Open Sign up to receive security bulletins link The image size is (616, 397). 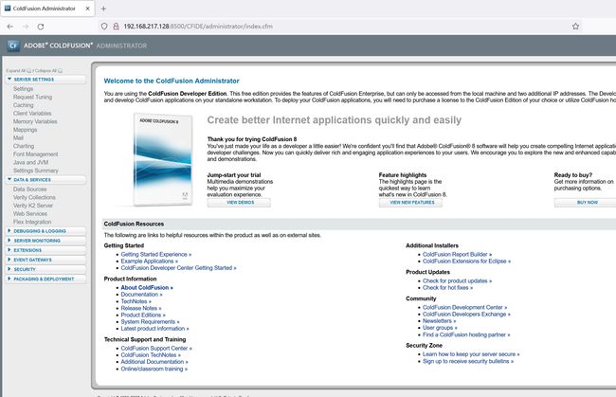[468, 361]
